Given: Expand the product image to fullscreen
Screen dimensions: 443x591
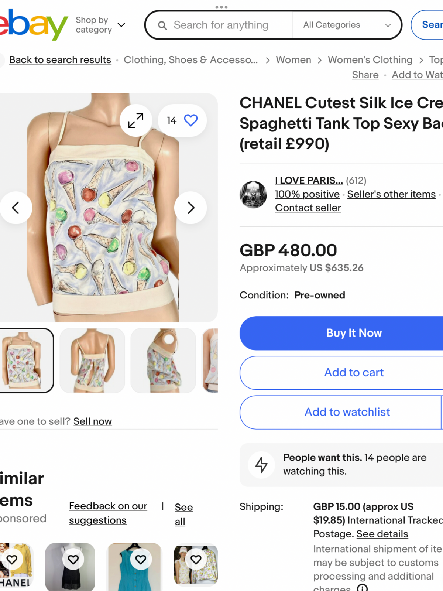Looking at the screenshot, I should click(x=136, y=120).
